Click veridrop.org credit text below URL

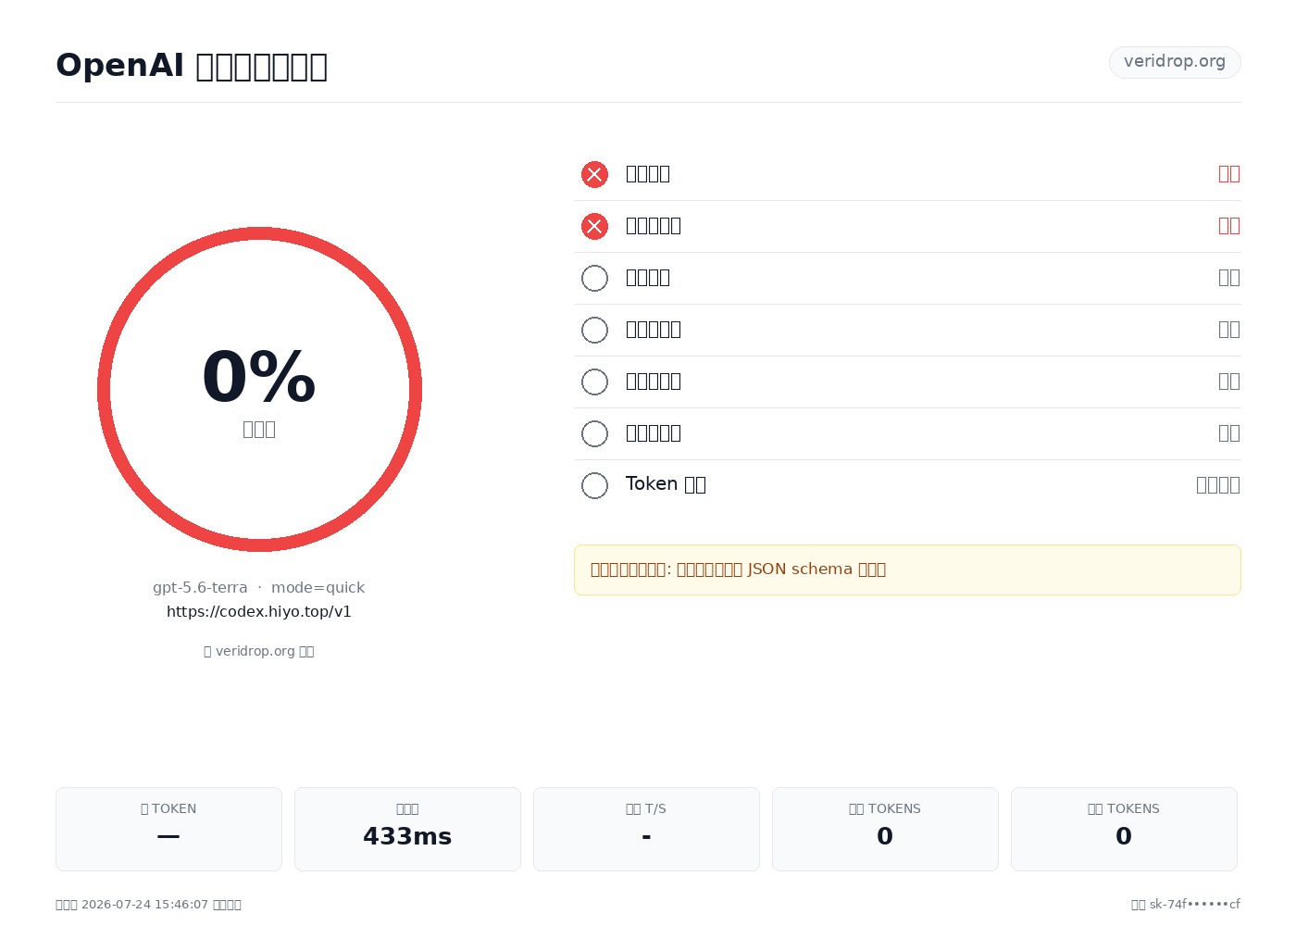pyautogui.click(x=259, y=651)
